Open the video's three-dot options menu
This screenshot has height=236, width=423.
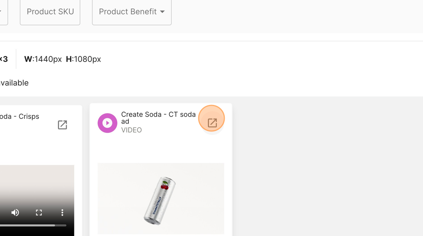62,213
